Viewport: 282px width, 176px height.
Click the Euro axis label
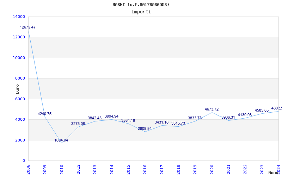point(17,89)
